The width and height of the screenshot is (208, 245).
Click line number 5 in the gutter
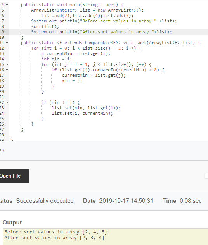click(3, 10)
